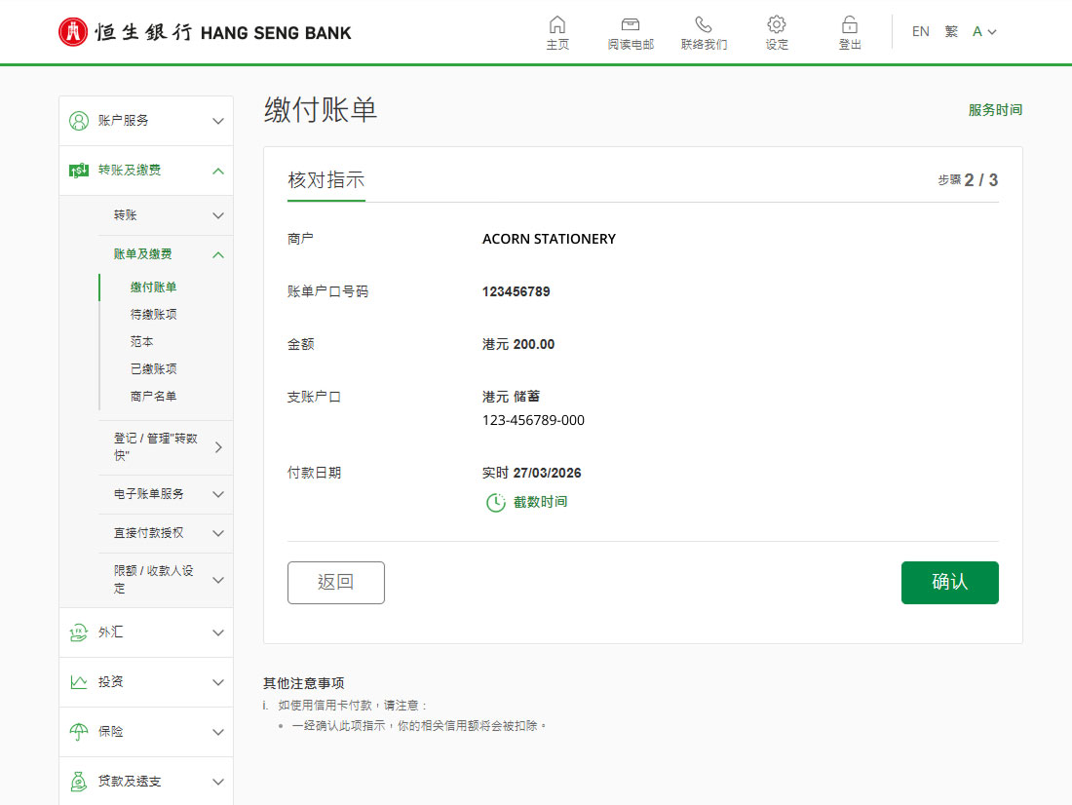
Task: Click the 贷款及透支 money bag icon
Action: click(79, 781)
